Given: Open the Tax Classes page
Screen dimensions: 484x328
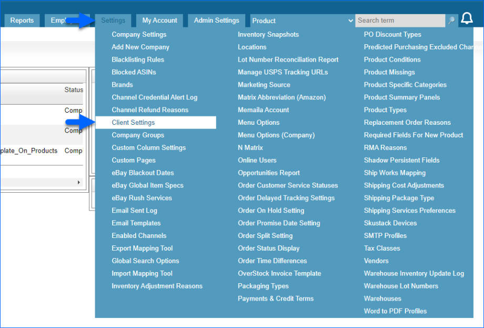Looking at the screenshot, I should (x=381, y=248).
